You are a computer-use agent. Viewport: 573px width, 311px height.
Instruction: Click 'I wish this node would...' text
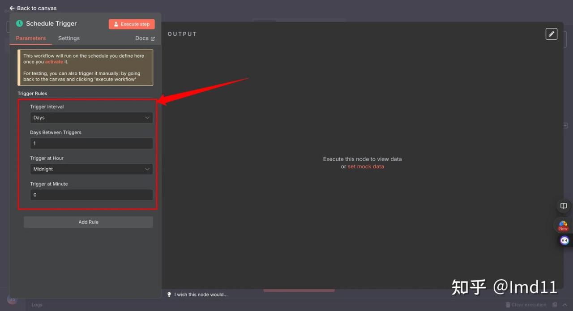[201, 294]
